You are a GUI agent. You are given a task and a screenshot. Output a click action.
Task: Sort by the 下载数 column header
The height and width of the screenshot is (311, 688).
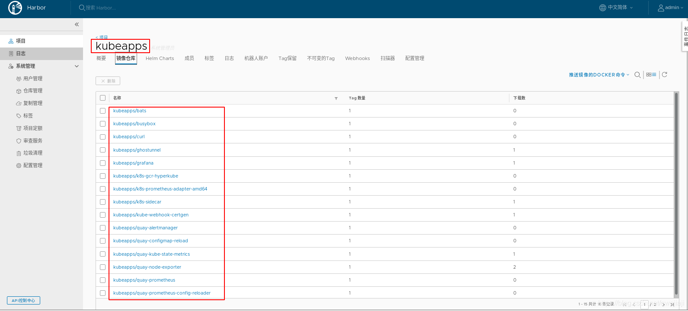[519, 98]
